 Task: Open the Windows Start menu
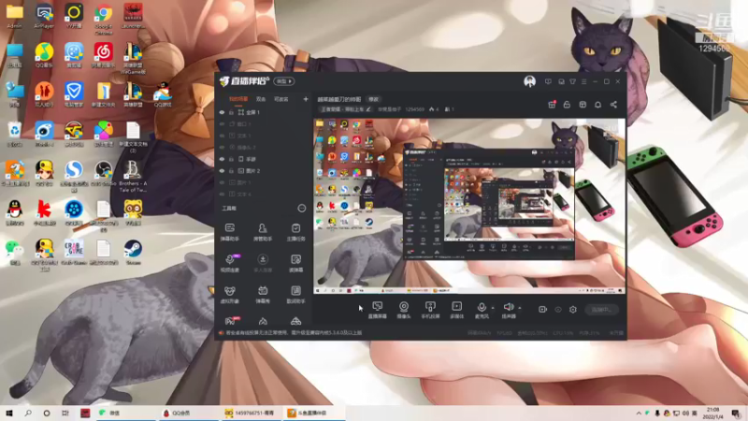tap(9, 413)
